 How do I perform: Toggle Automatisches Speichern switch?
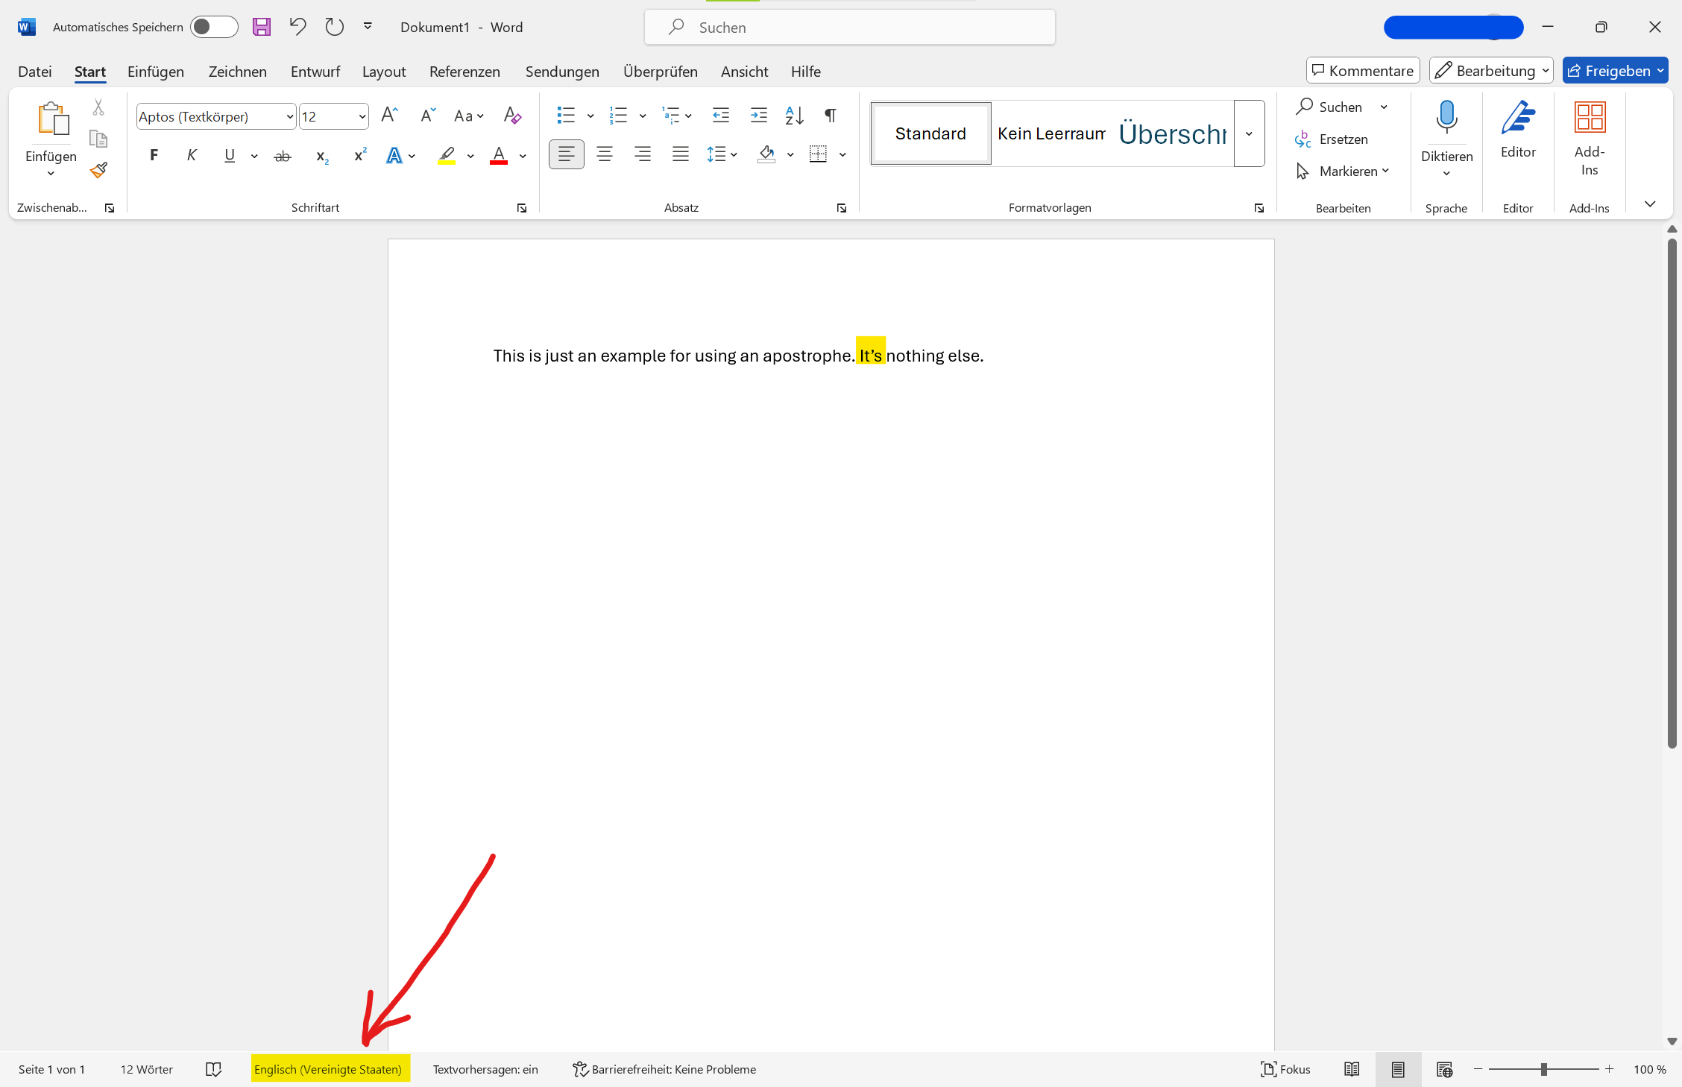tap(213, 28)
